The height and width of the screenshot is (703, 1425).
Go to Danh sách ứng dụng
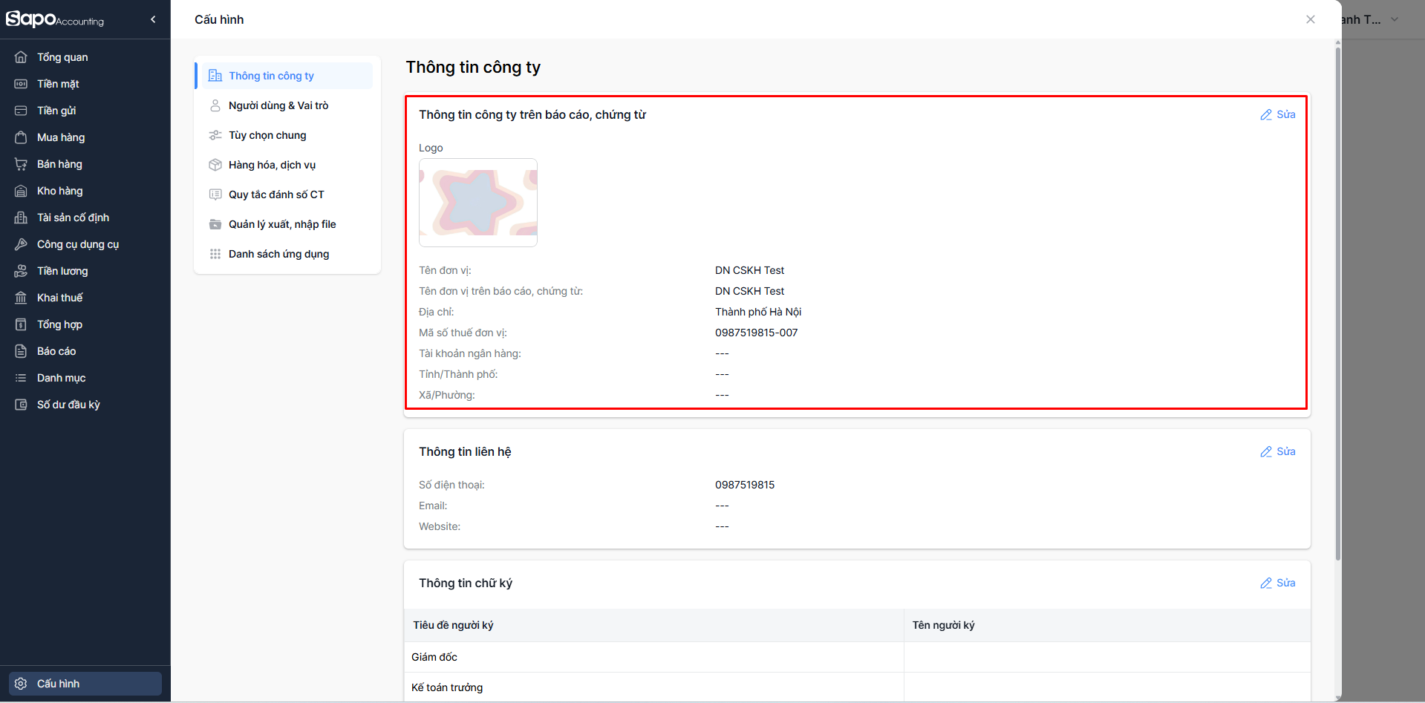(x=278, y=254)
